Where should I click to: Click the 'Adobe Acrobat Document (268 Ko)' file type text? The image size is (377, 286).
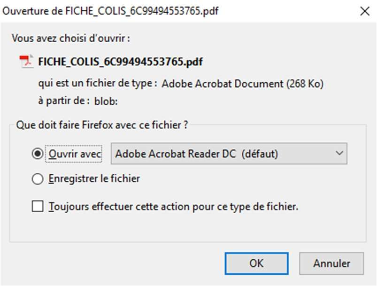(x=243, y=84)
